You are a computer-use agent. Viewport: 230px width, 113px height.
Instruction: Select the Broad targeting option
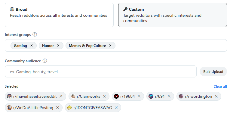(59, 15)
